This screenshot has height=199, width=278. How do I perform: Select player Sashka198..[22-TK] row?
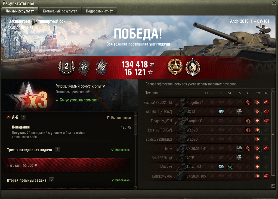pyautogui.click(x=206, y=102)
